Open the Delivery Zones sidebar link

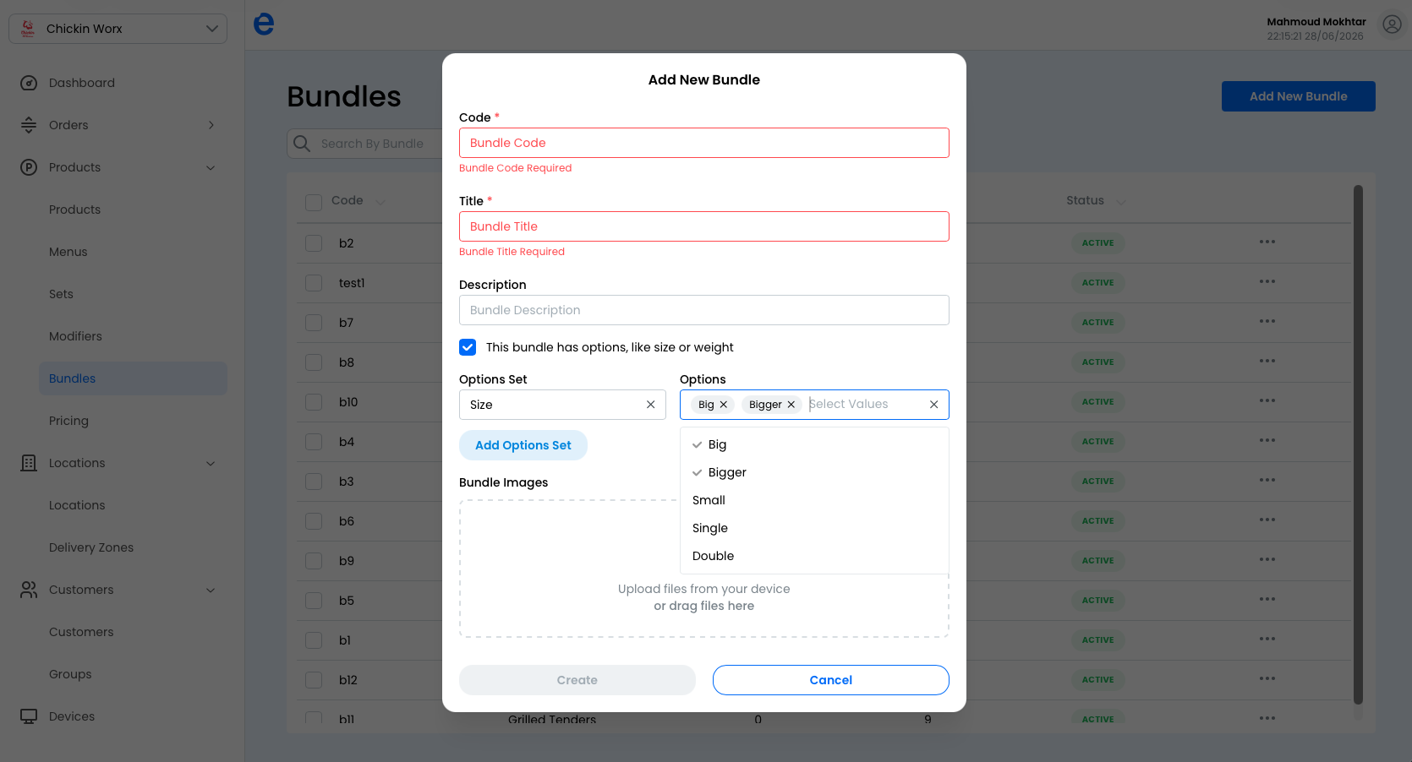(x=91, y=547)
